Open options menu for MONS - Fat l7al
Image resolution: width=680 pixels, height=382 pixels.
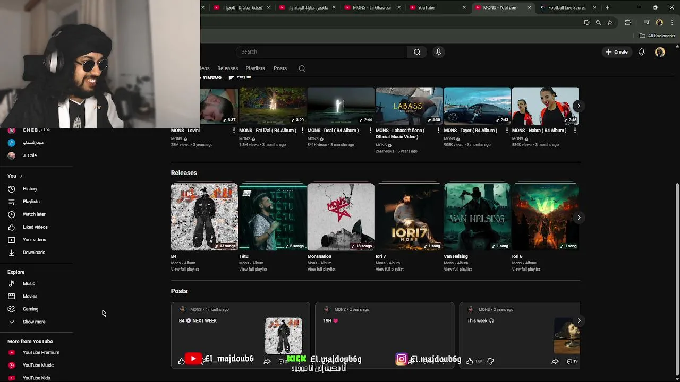click(x=302, y=131)
